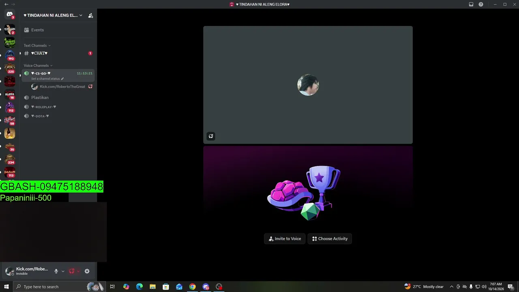Open Discord direct messages home icon
This screenshot has height=292, width=519.
(x=10, y=15)
